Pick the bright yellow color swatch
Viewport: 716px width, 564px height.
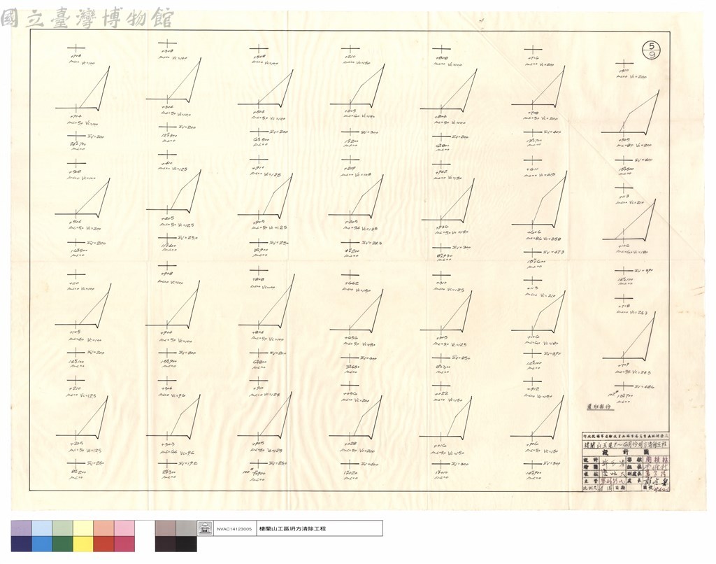tap(83, 544)
